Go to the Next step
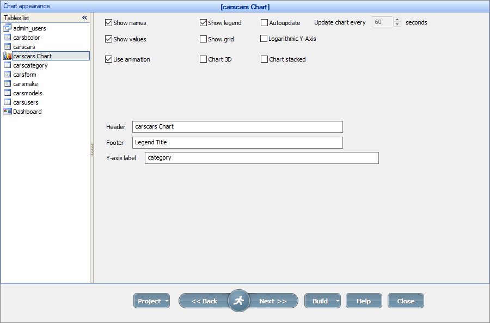 click(x=273, y=301)
